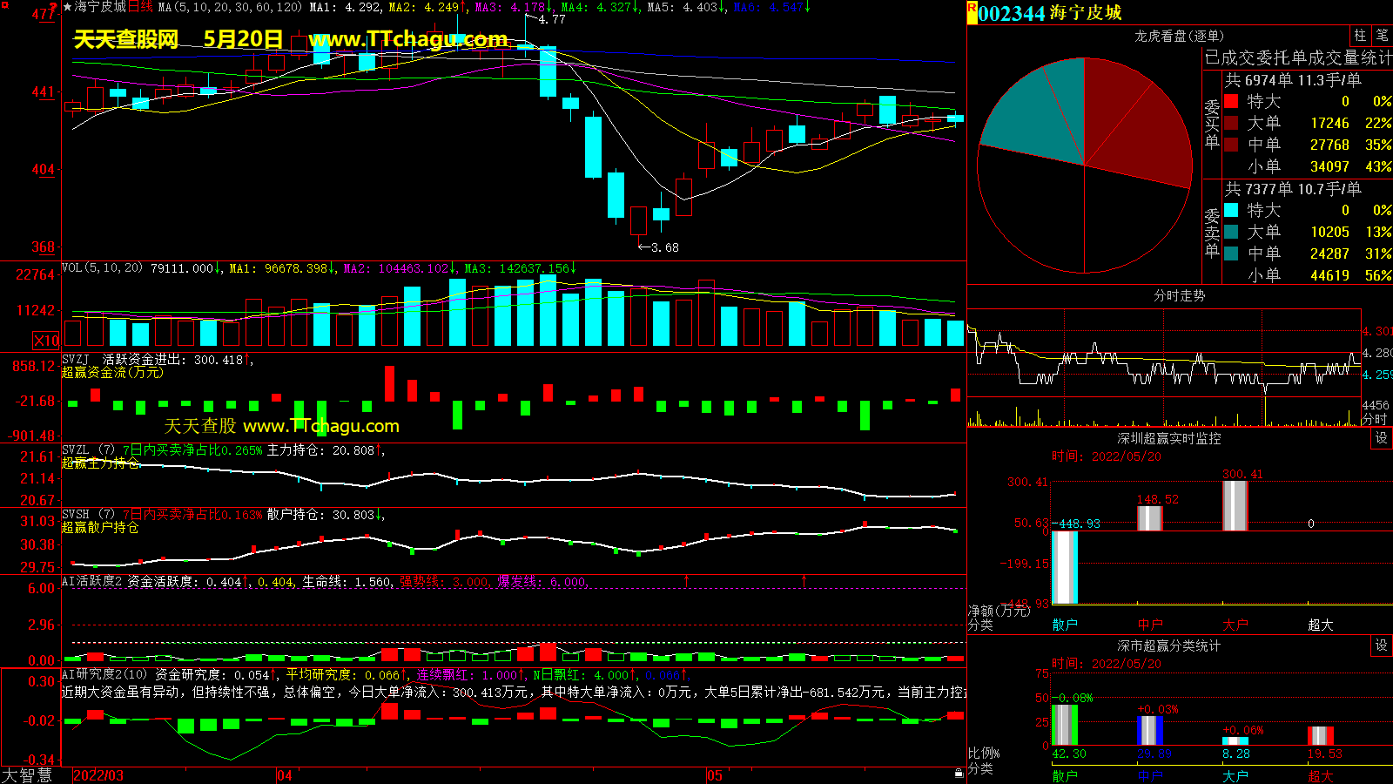
Task: Select the 龙虎看盘(逐单) panel title
Action: coord(1179,36)
